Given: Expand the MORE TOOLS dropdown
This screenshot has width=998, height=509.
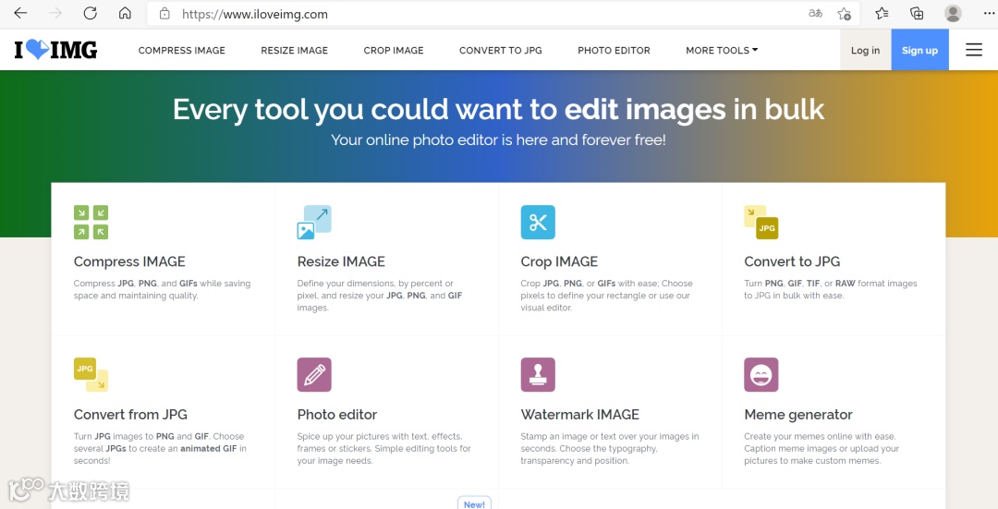Looking at the screenshot, I should coord(722,50).
